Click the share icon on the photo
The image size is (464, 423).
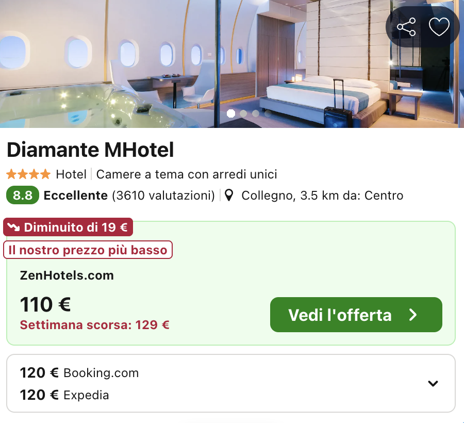(x=407, y=27)
